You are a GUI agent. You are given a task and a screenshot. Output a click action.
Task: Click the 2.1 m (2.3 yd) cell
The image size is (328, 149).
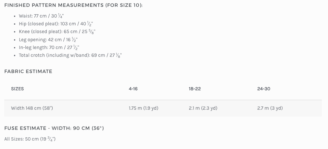point(203,108)
